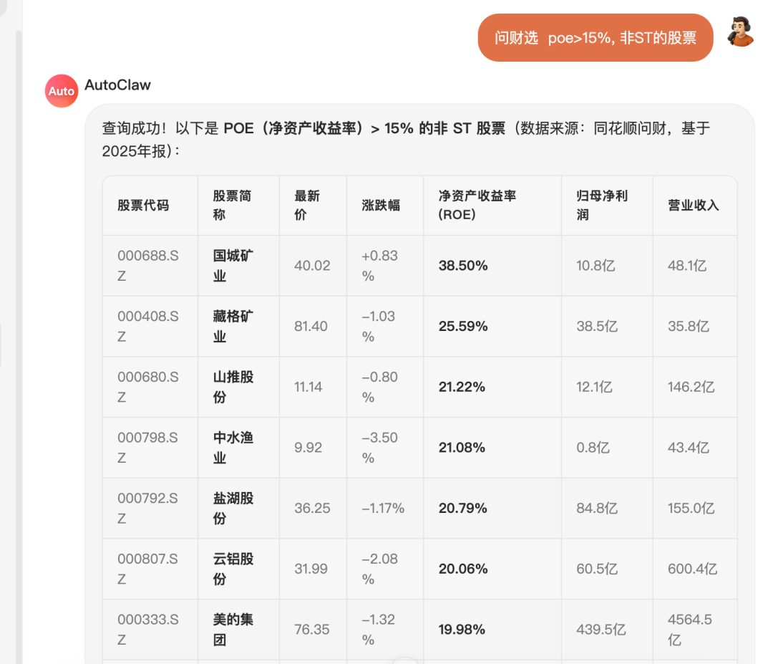Click the 净资产收益率 (ROE) column header
The image size is (773, 664).
(x=477, y=206)
